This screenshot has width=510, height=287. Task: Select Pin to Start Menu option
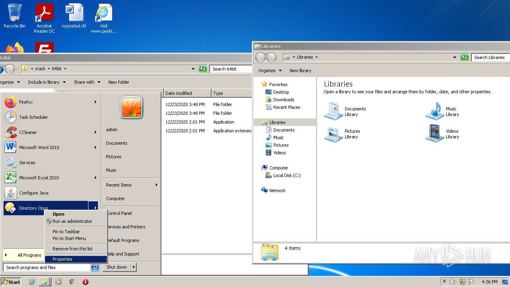click(x=76, y=238)
